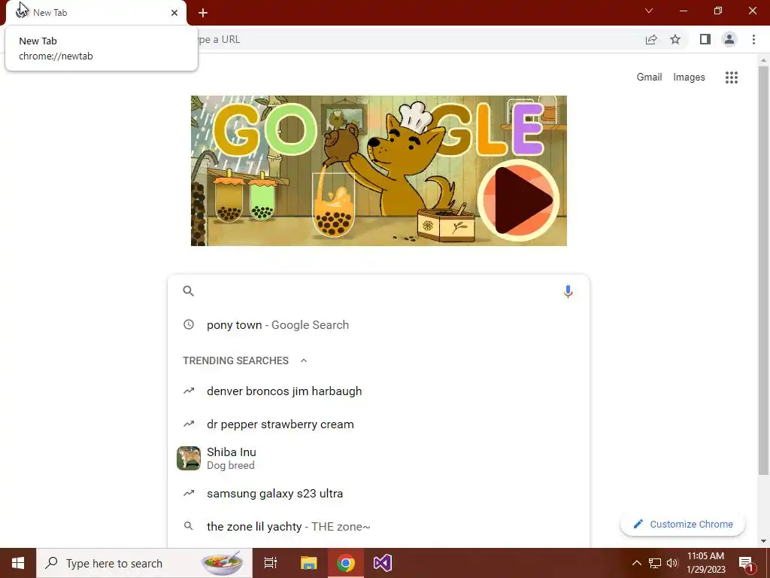Click the search icon beside the zone lil yachty
770x578 pixels.
point(189,526)
